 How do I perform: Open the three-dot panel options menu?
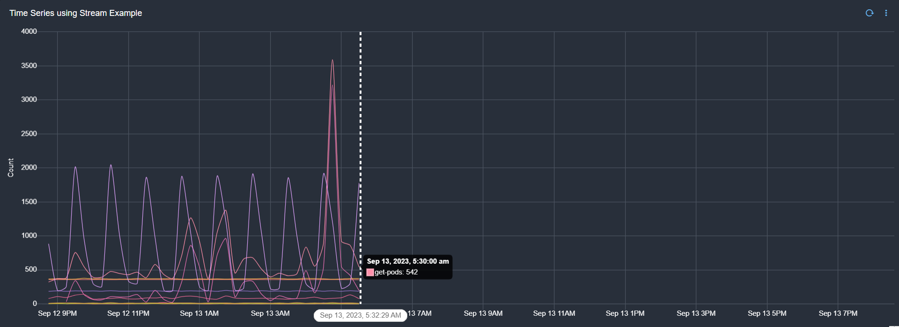pos(886,13)
